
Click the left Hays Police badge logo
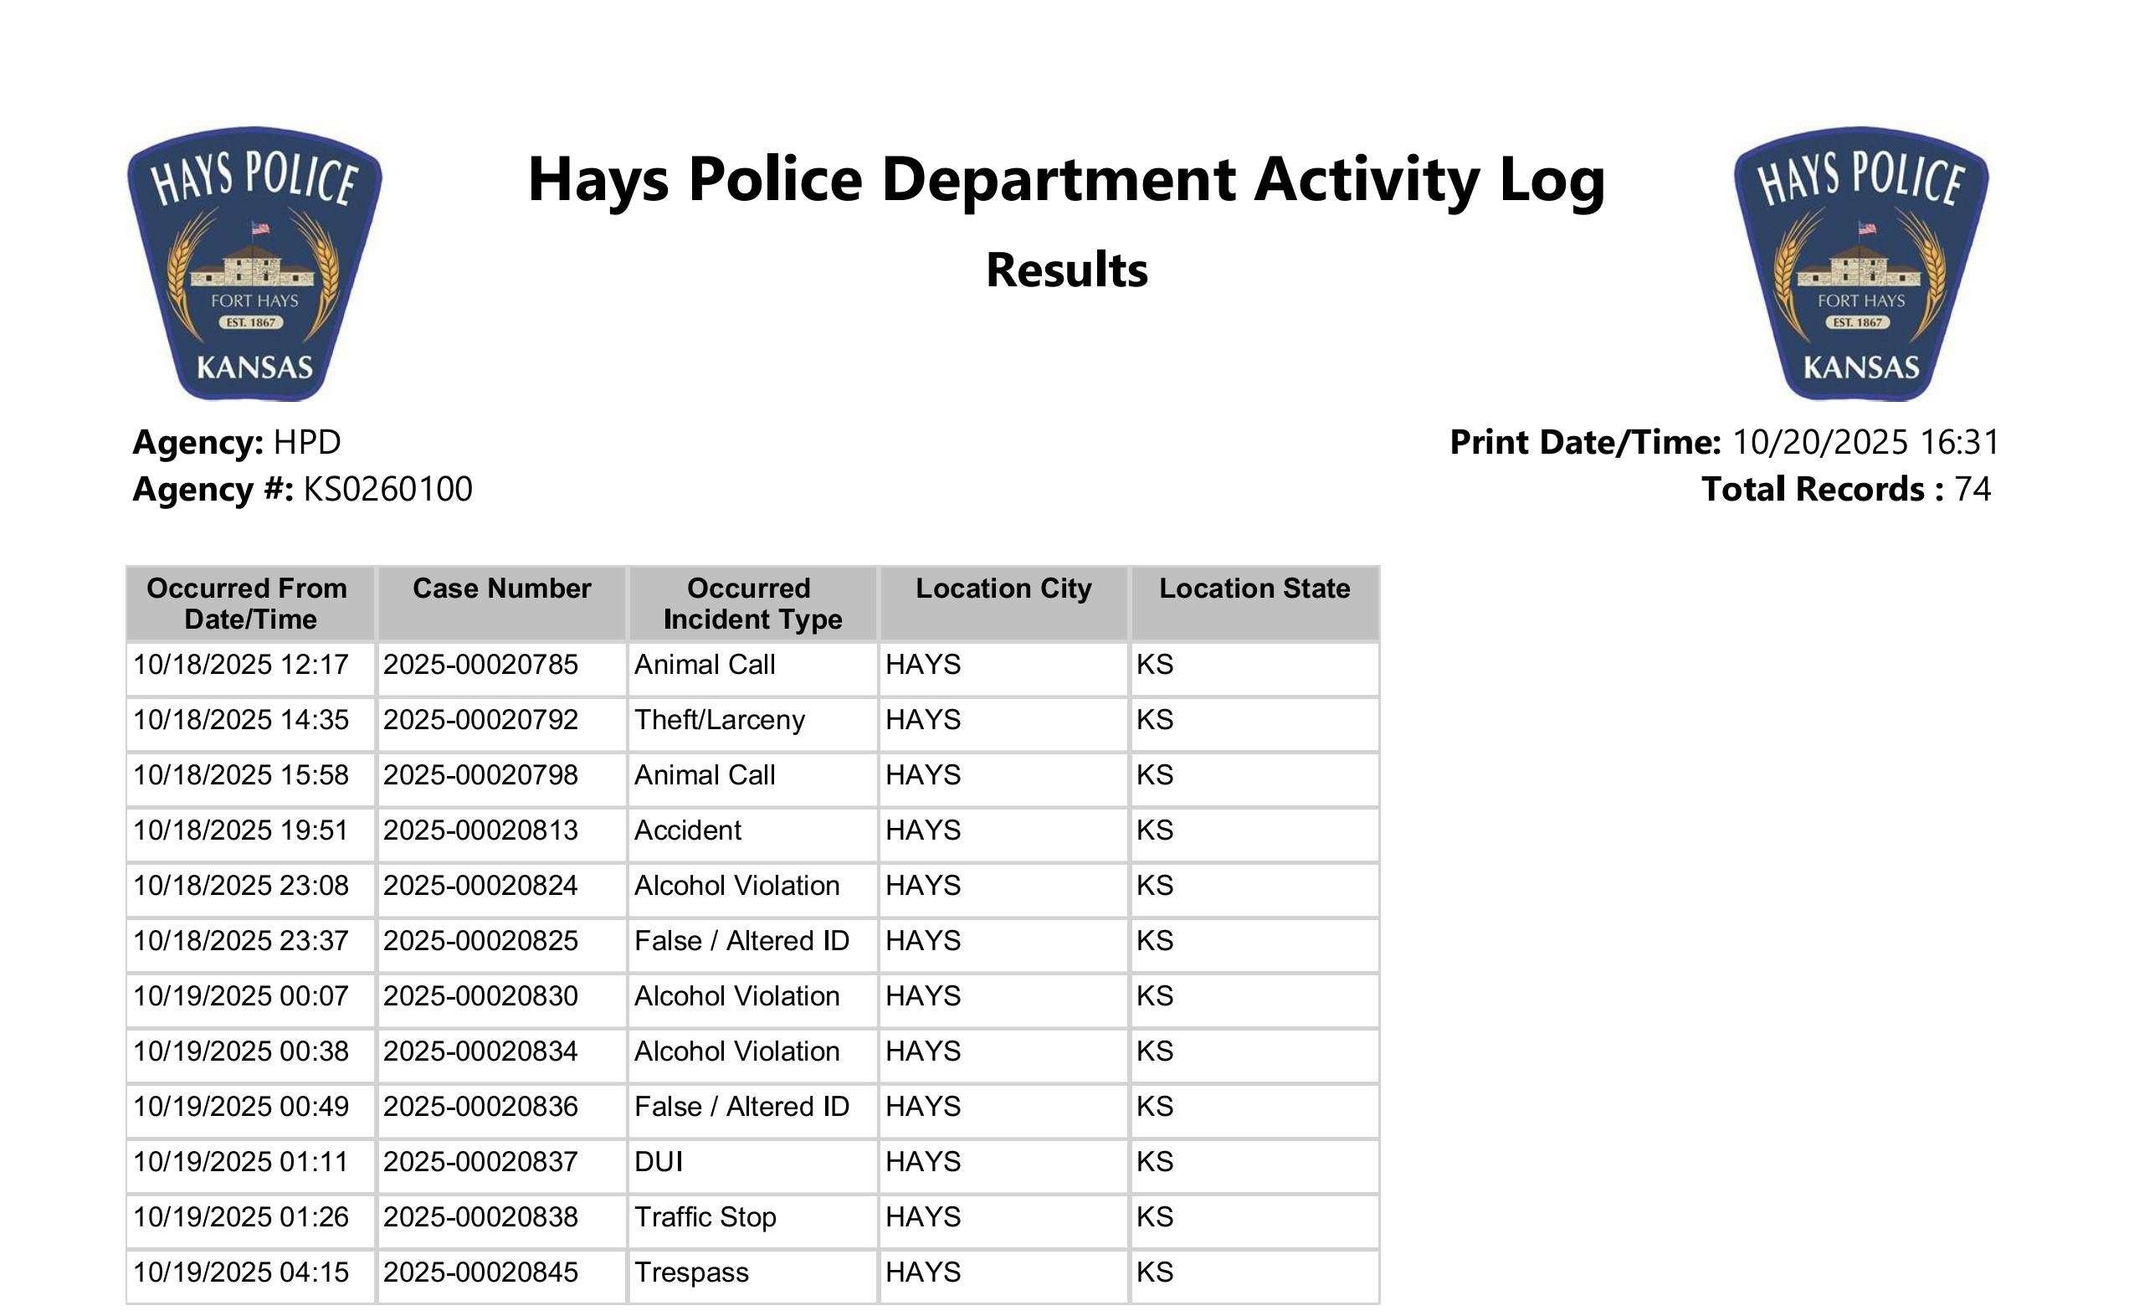254,264
